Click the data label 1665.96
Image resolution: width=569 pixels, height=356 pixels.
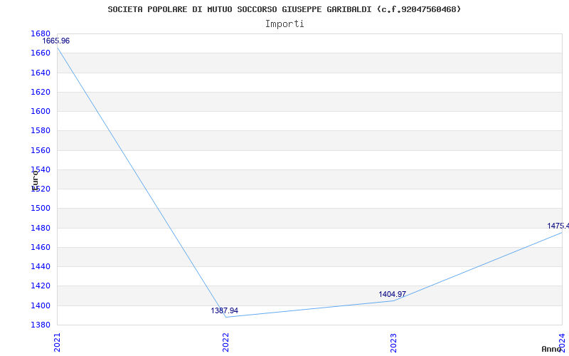click(x=56, y=41)
